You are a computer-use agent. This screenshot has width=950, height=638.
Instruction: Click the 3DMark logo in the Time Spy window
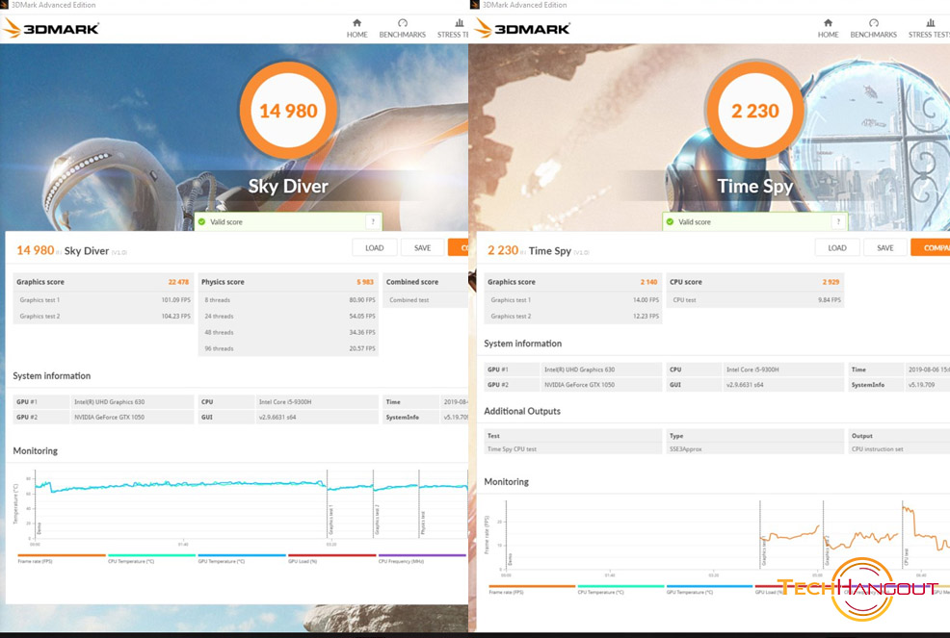point(521,28)
